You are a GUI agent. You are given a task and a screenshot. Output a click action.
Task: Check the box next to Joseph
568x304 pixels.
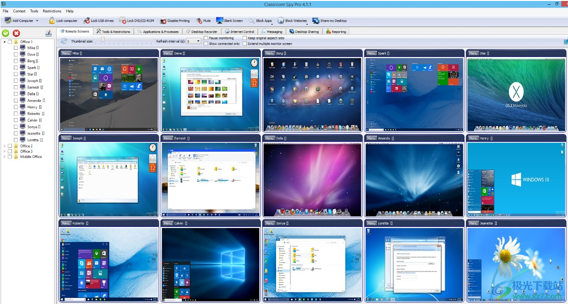point(15,81)
